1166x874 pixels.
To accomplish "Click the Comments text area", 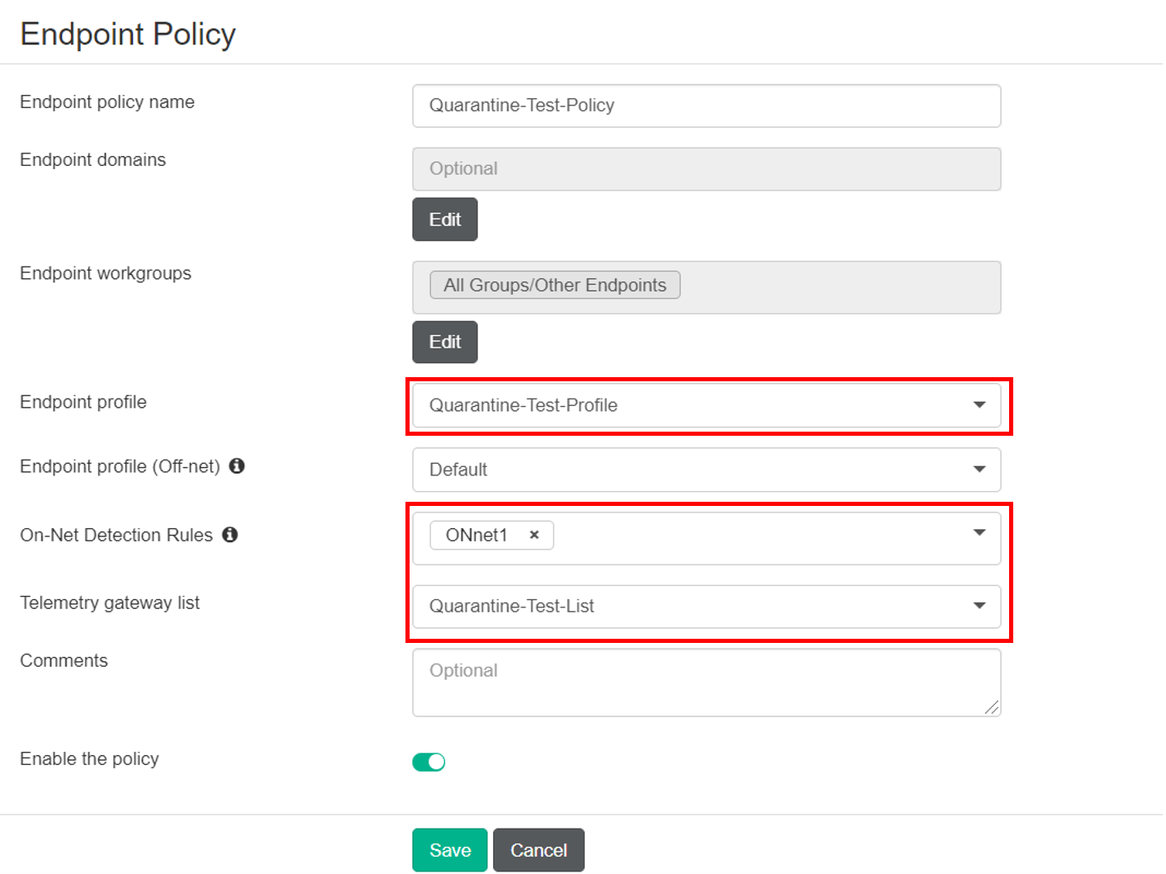I will (x=707, y=683).
